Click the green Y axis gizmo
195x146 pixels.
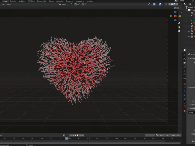180,16
